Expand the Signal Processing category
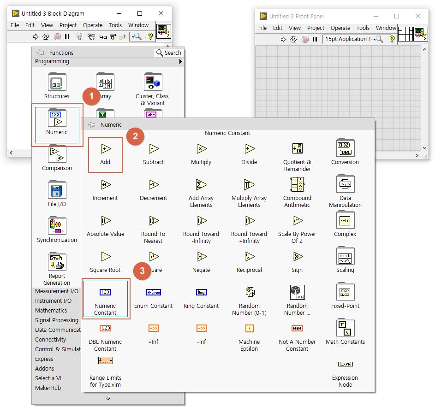 point(57,320)
